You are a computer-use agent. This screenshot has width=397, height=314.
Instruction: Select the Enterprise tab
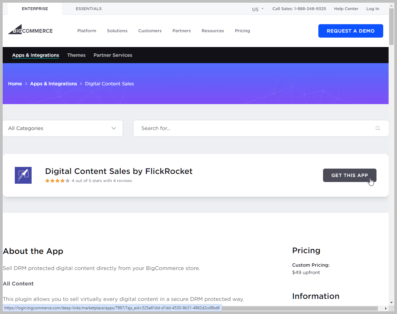point(35,9)
